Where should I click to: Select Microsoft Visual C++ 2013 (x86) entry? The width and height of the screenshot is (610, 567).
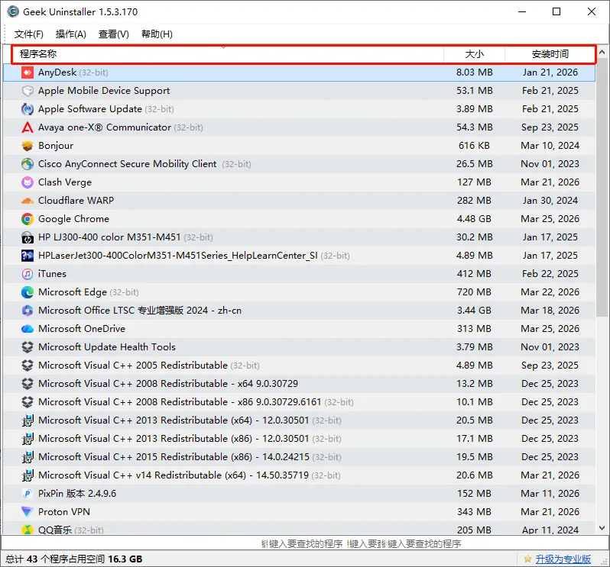pos(174,439)
